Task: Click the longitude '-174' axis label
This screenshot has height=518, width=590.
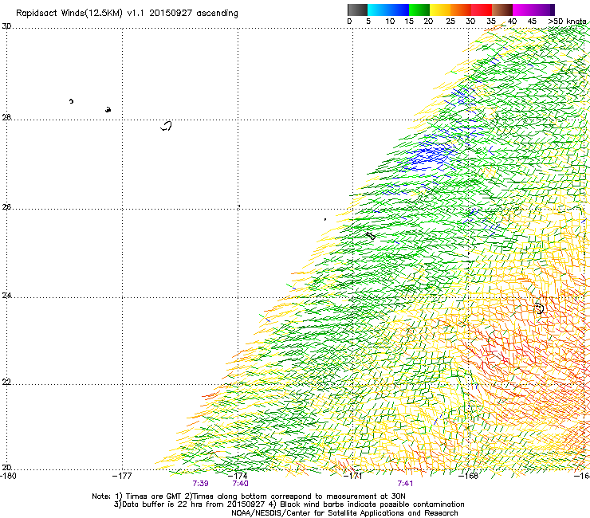Action: click(238, 476)
